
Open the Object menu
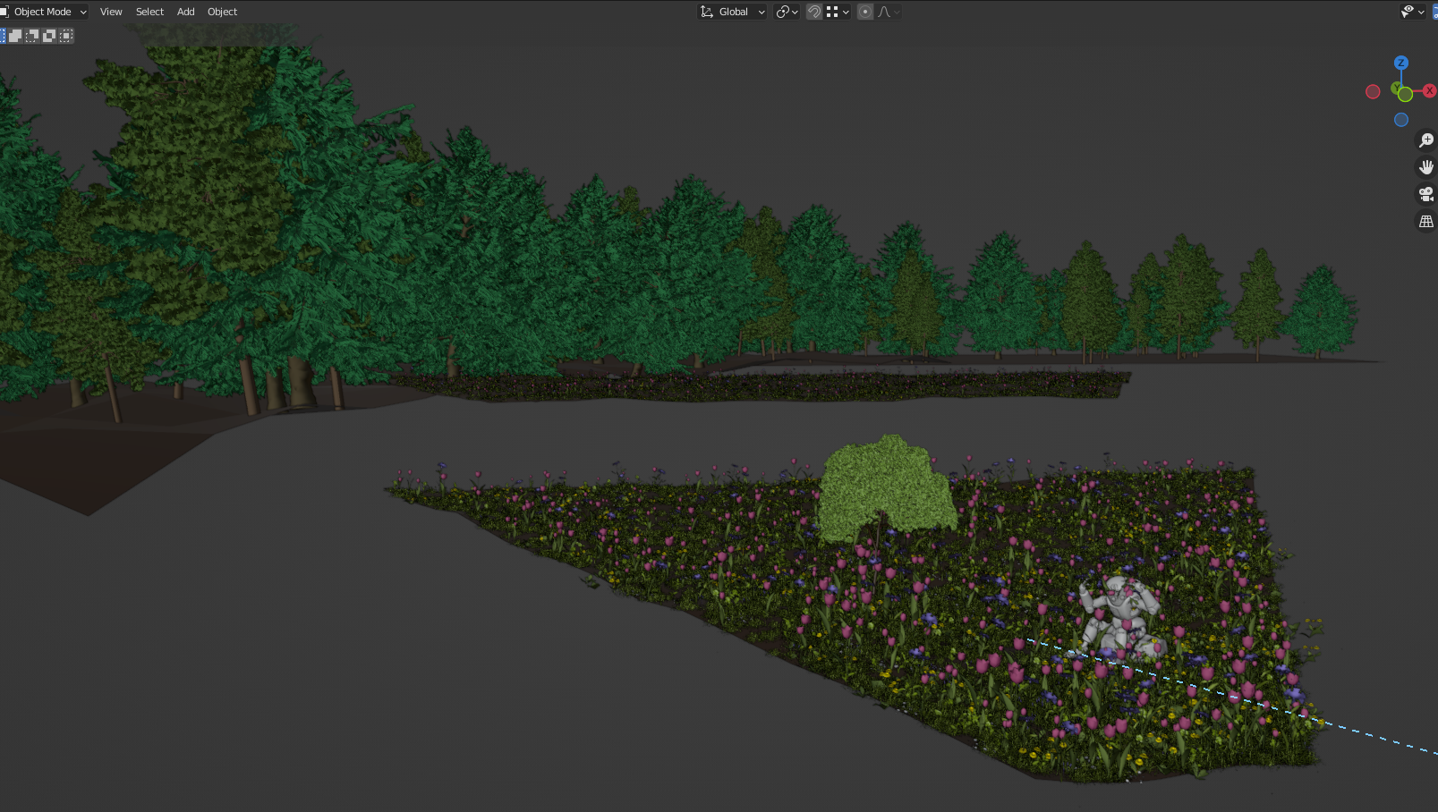222,12
